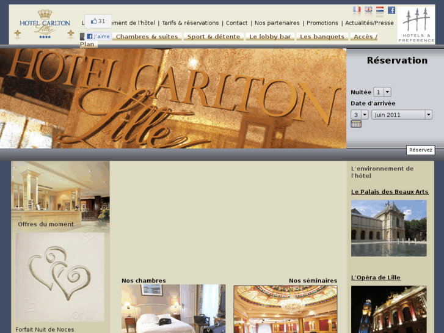
Task: Click the Nos séminaires ballroom photo
Action: (285, 309)
